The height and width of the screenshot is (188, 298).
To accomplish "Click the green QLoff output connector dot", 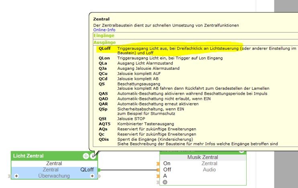I will (99, 170).
